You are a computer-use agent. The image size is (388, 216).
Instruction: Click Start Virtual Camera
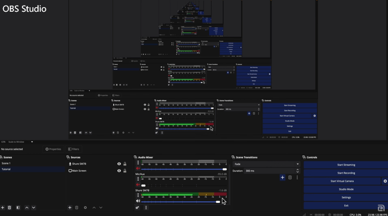pyautogui.click(x=342, y=181)
